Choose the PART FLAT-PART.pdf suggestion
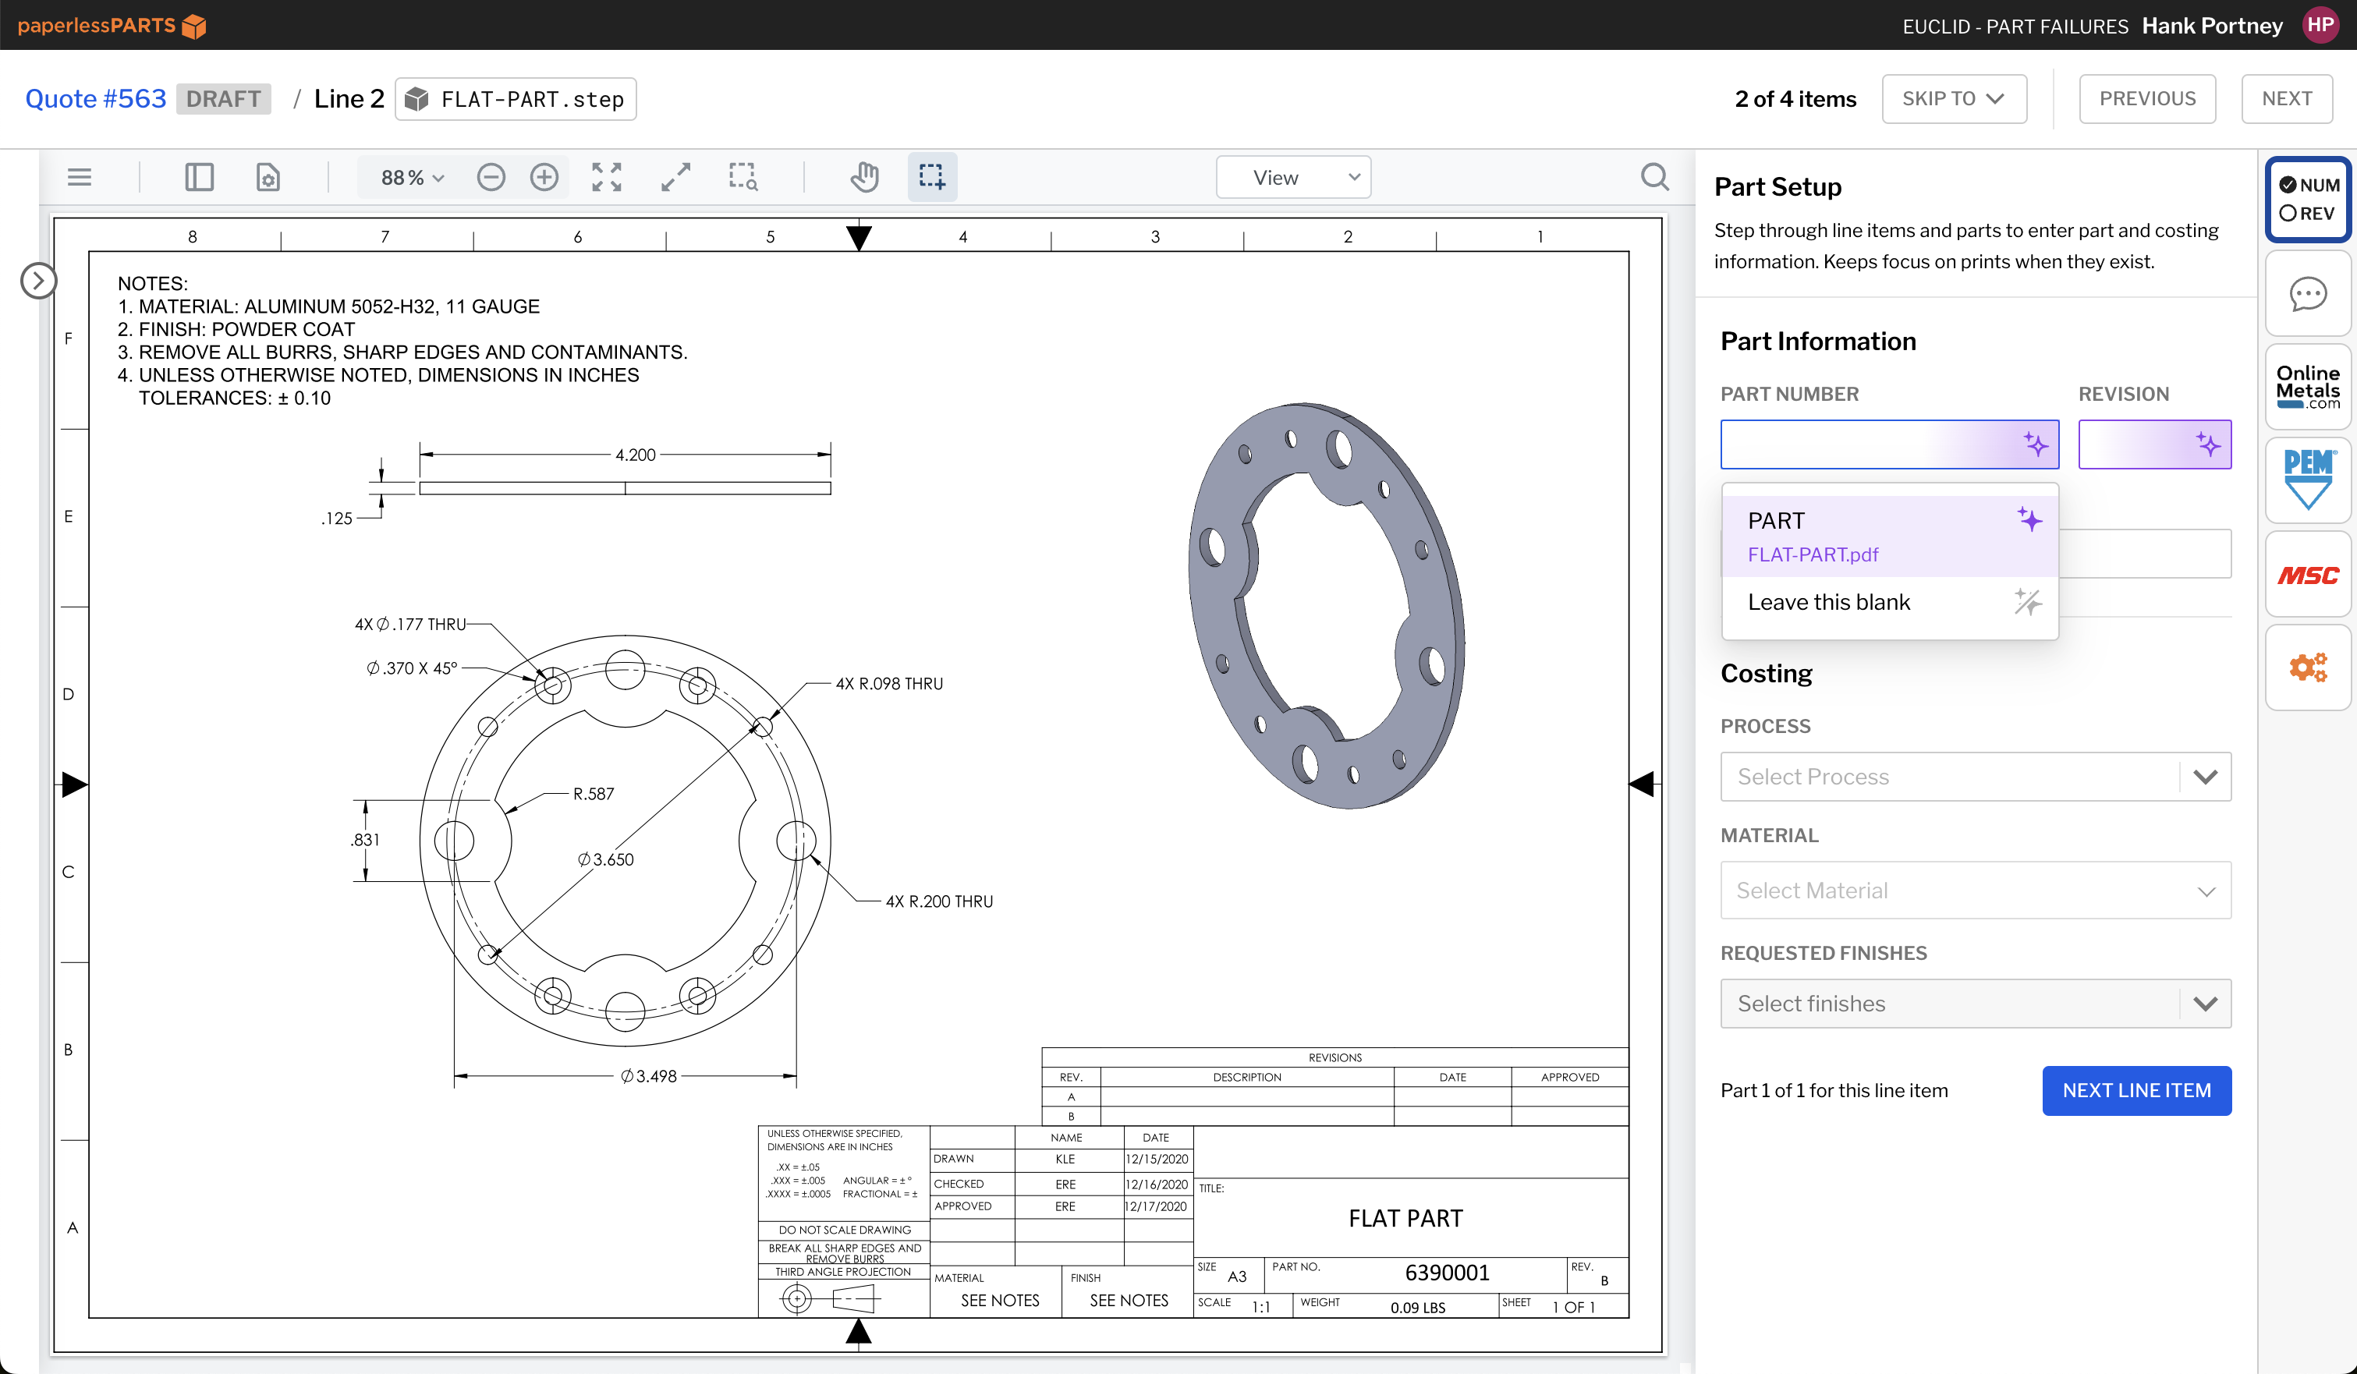The image size is (2357, 1374). 1889,536
